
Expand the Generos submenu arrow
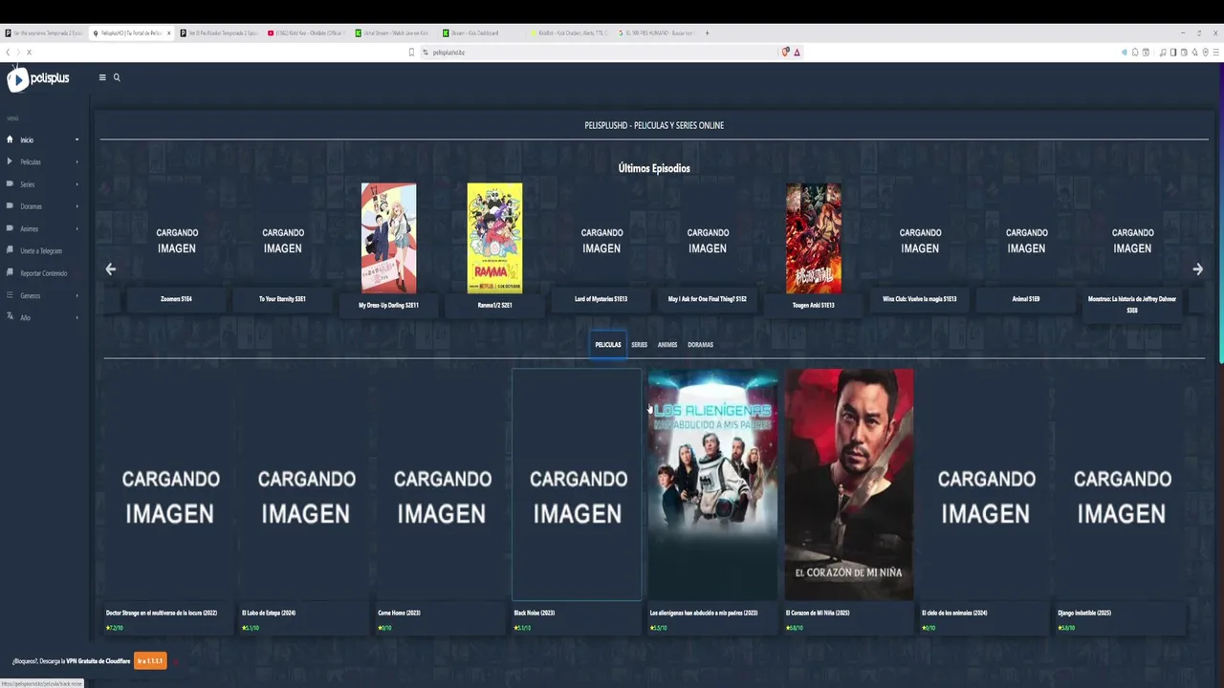(x=76, y=295)
